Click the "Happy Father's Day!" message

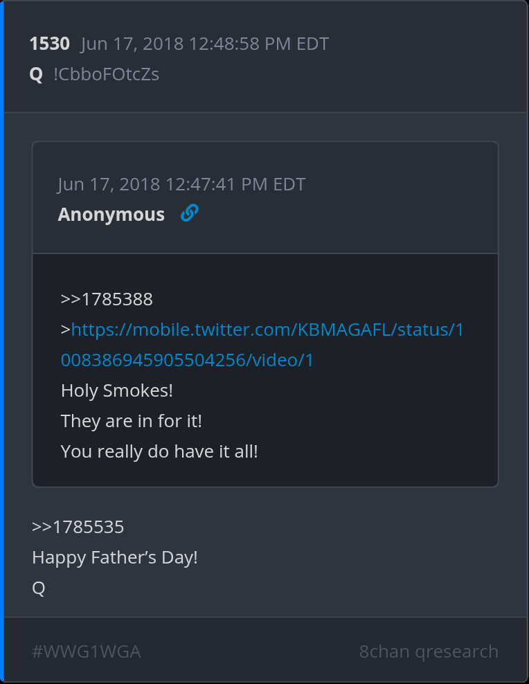click(115, 557)
